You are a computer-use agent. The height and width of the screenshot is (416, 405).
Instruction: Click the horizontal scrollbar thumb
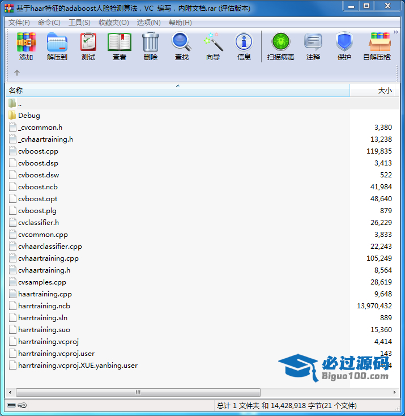pyautogui.click(x=138, y=392)
